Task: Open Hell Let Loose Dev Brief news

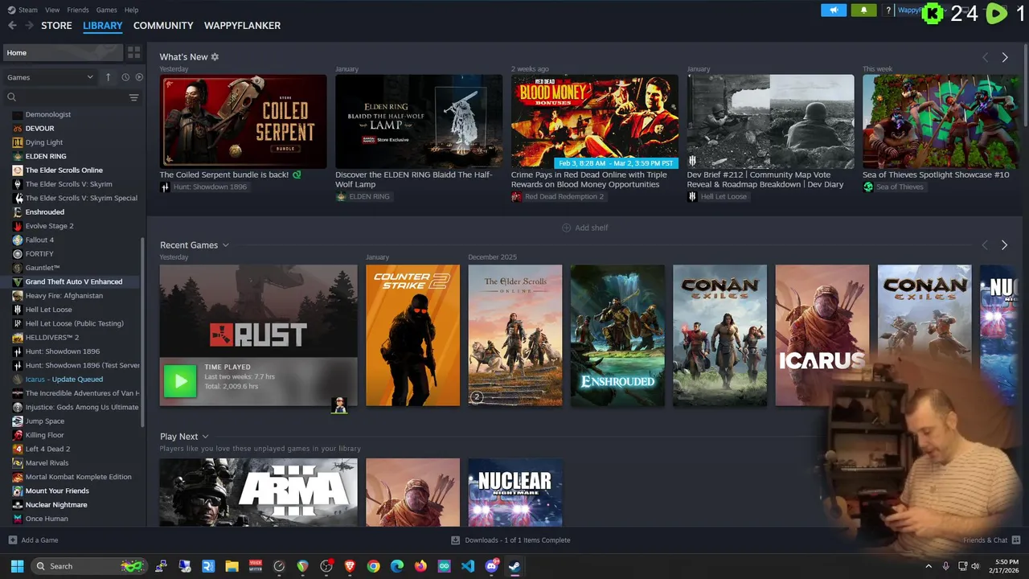Action: click(770, 121)
